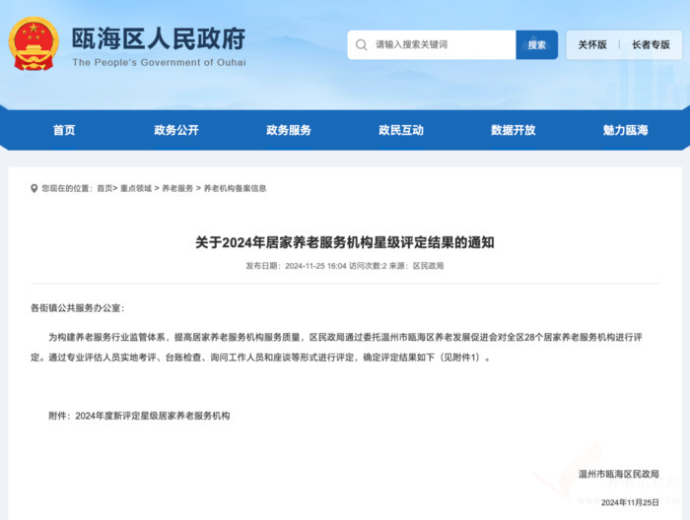Viewport: 690px width, 520px height.
Task: Click 重点领域 breadcrumb link
Action: [x=136, y=188]
